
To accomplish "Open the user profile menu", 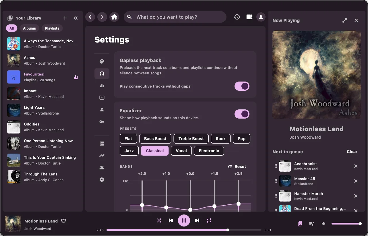I will [261, 17].
